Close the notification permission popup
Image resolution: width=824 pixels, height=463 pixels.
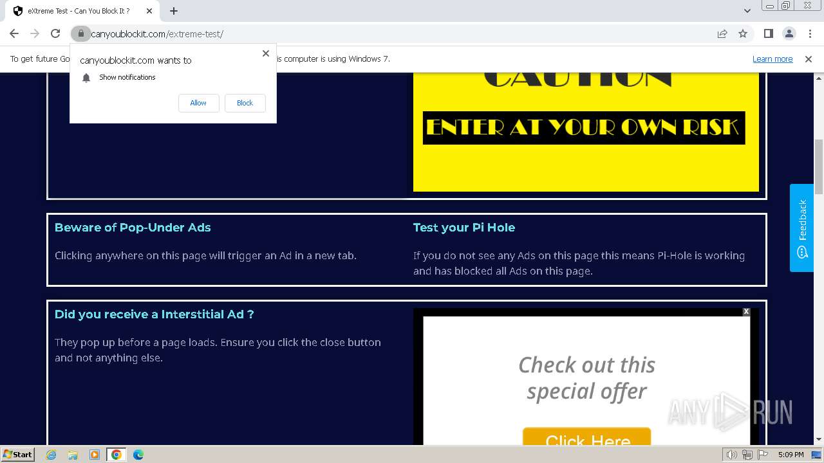pos(265,53)
